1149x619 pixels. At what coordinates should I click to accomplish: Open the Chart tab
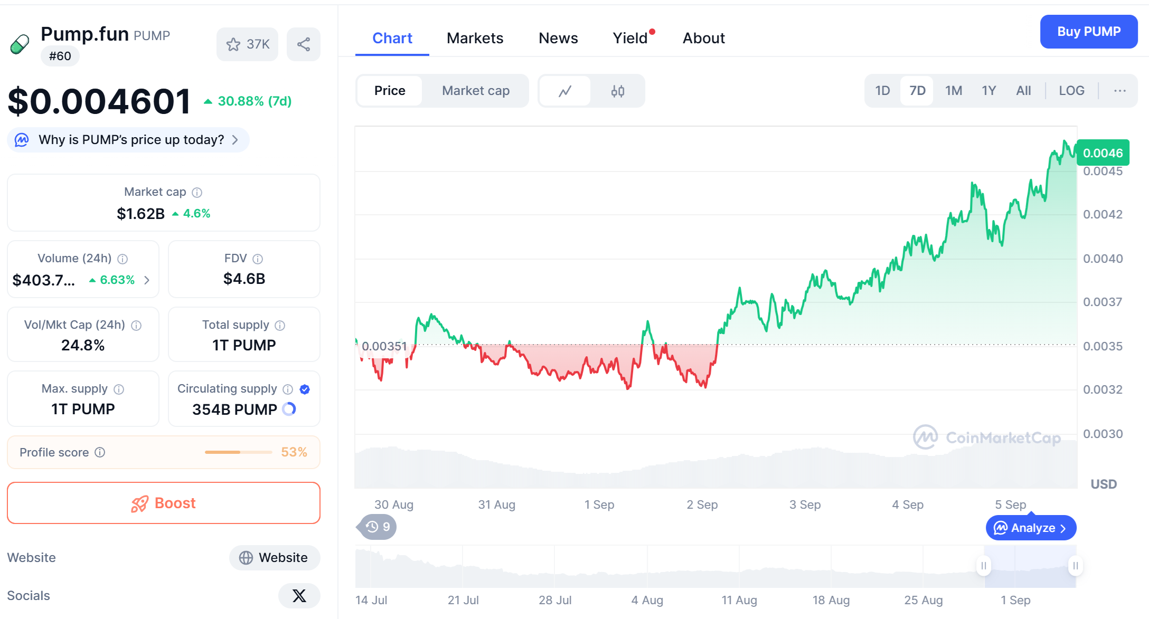coord(392,38)
